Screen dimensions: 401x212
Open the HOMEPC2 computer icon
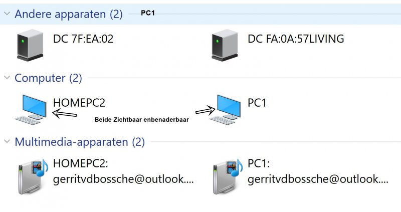coord(30,109)
